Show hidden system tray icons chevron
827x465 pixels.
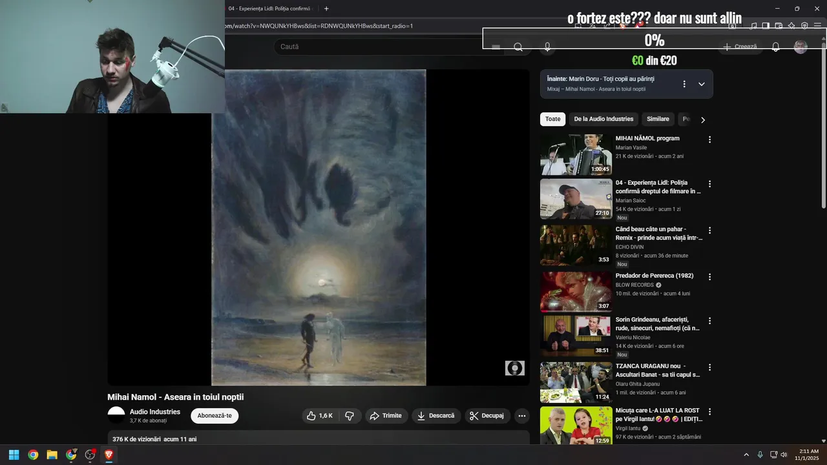(x=746, y=455)
